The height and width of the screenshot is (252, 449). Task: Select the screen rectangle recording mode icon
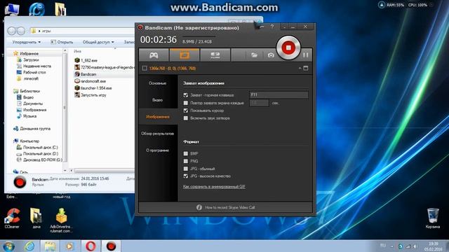tap(185, 55)
